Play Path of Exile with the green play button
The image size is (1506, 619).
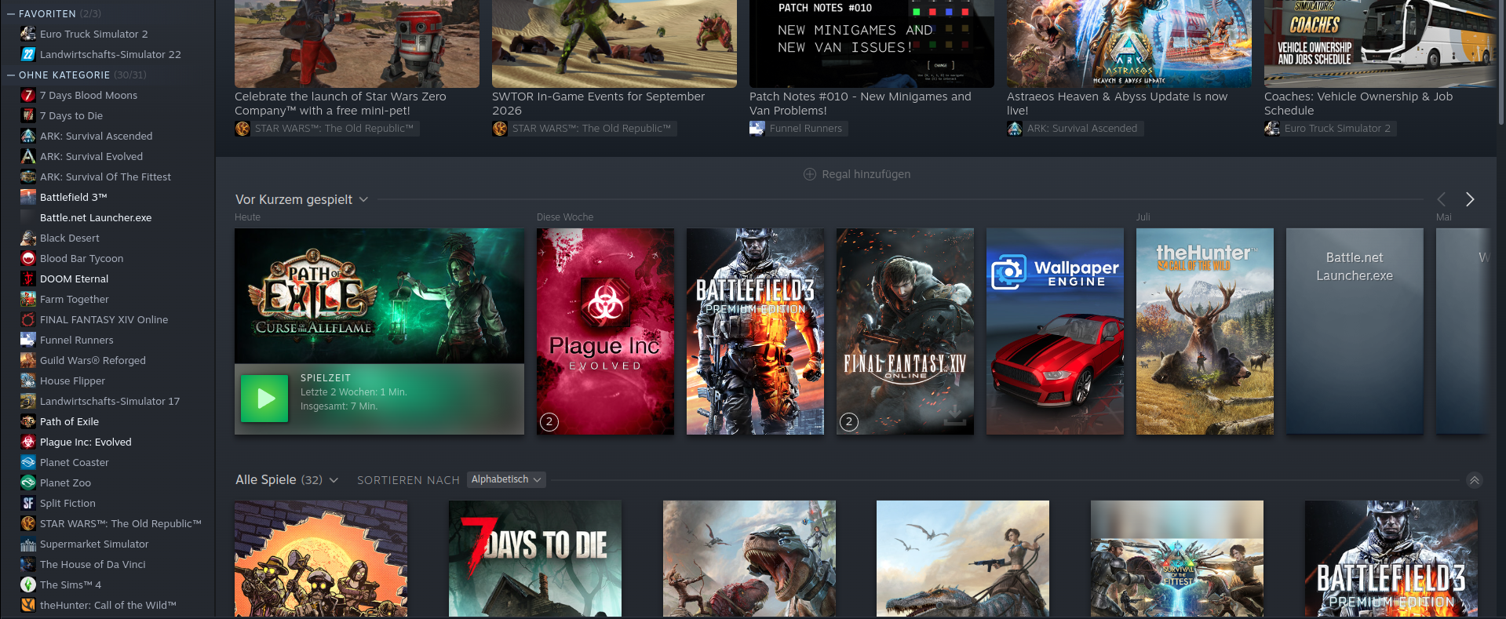pos(264,399)
